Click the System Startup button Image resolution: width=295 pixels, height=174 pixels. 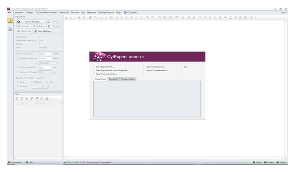click(31, 21)
